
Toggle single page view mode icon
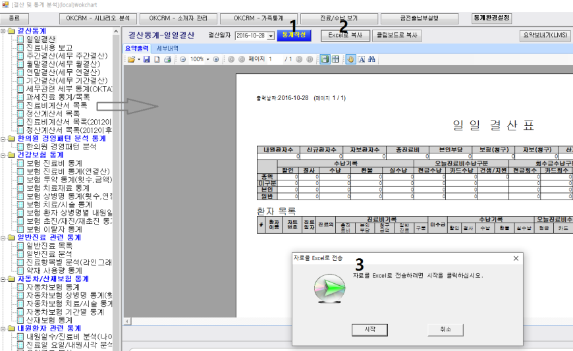coord(325,59)
